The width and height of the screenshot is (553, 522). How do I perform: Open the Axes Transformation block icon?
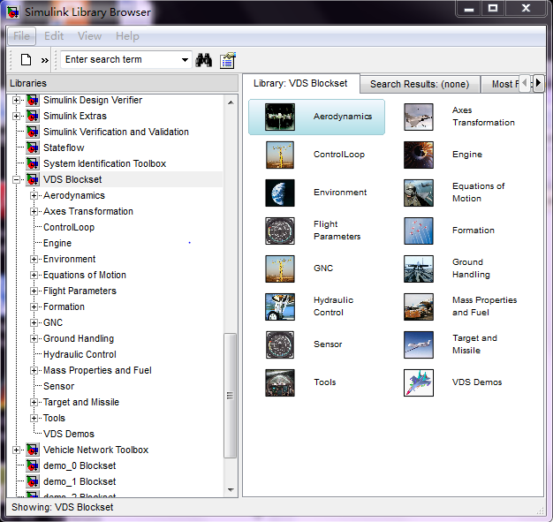coord(418,117)
